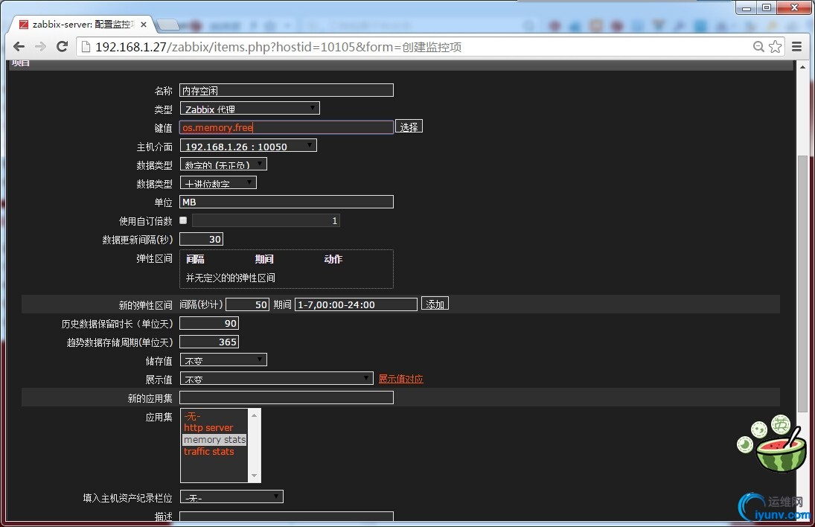Click 添加 to add the flexible interval
Viewport: 815px width, 527px height.
435,304
